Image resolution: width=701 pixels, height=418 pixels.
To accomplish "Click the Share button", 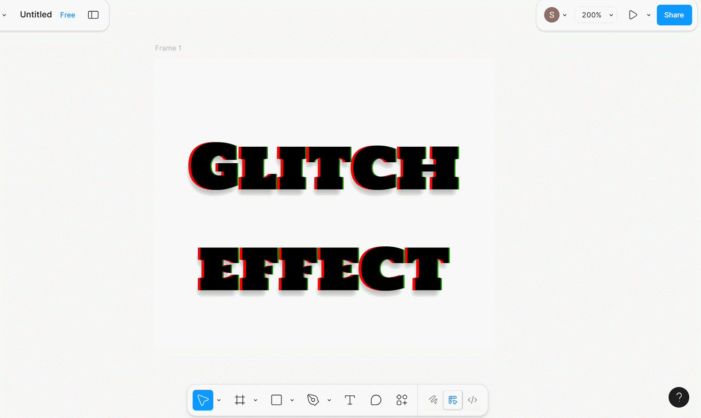I will tap(674, 15).
